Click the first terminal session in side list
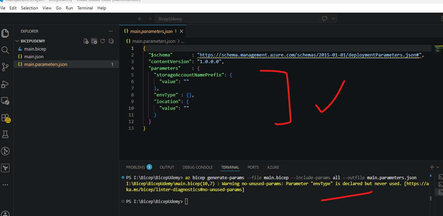 441,176
